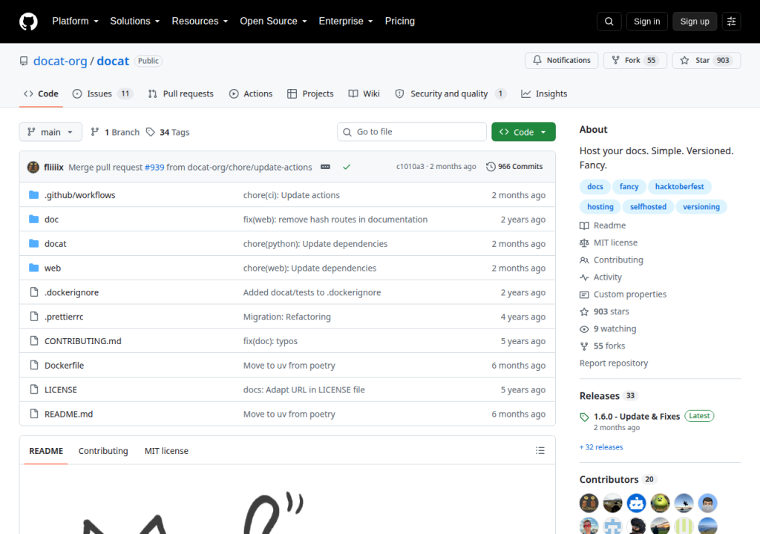Click the .prettierrc file icon
760x534 pixels.
[34, 317]
